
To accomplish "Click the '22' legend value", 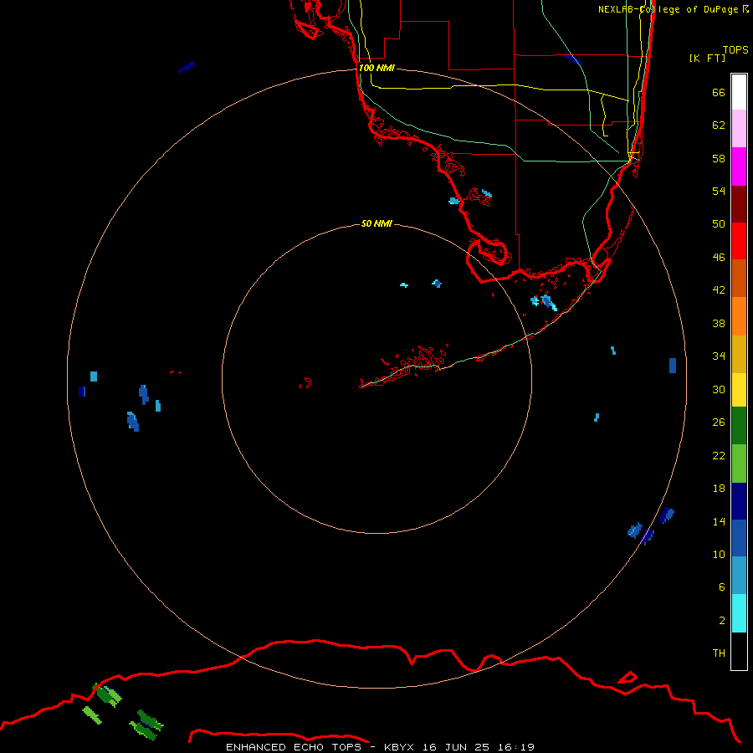I will [719, 456].
